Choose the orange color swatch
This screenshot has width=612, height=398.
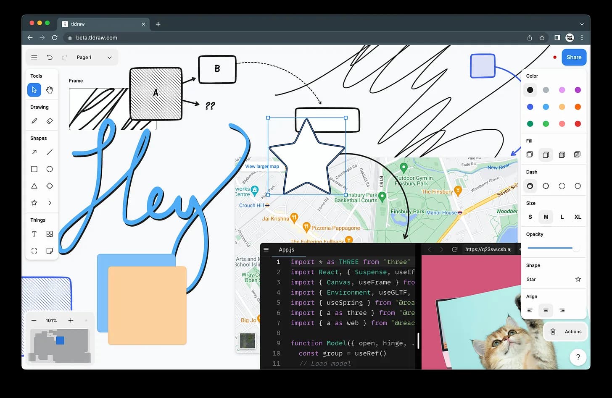tap(578, 107)
